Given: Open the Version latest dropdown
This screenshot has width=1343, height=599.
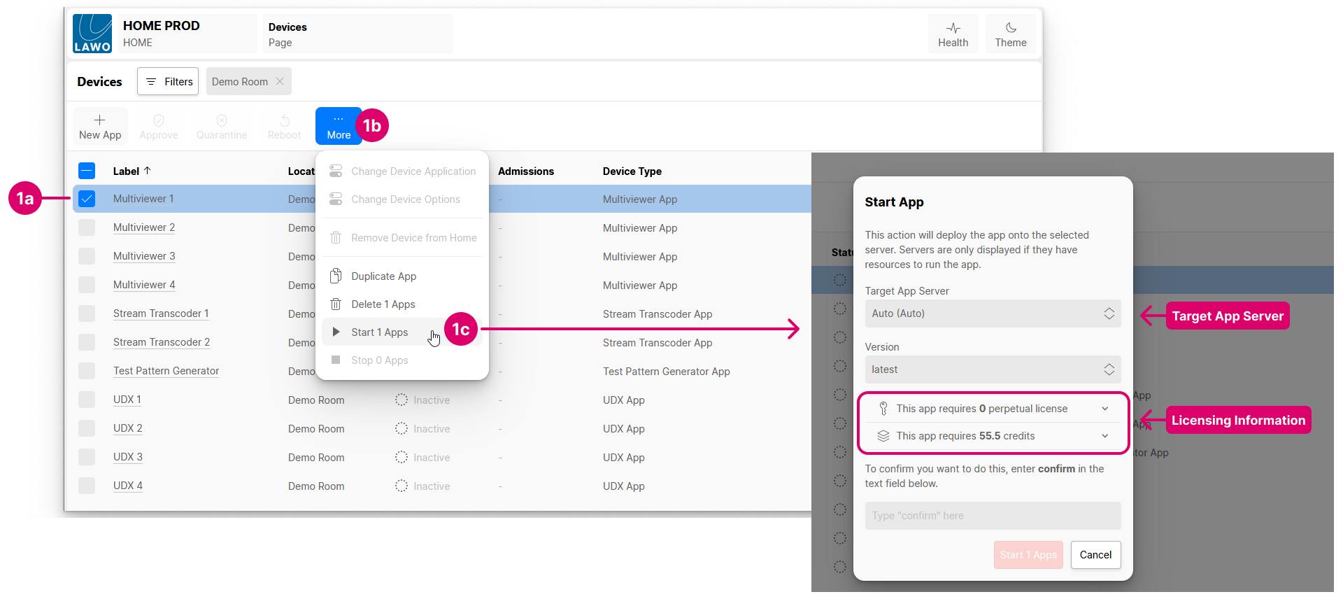Looking at the screenshot, I should point(993,369).
